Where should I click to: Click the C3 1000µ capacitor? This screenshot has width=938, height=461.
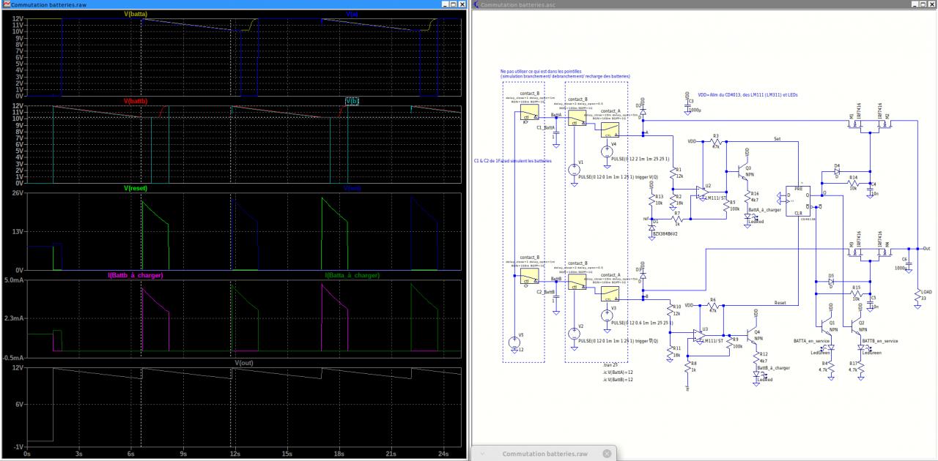pyautogui.click(x=687, y=104)
